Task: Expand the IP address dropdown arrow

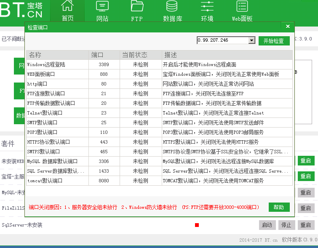Action: [x=252, y=40]
